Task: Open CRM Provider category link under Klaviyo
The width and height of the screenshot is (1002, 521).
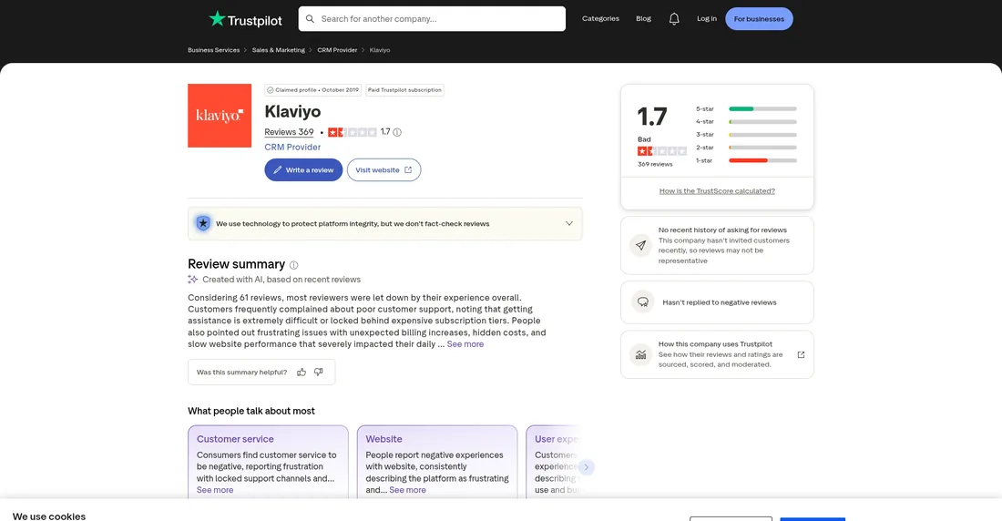Action: coord(292,147)
